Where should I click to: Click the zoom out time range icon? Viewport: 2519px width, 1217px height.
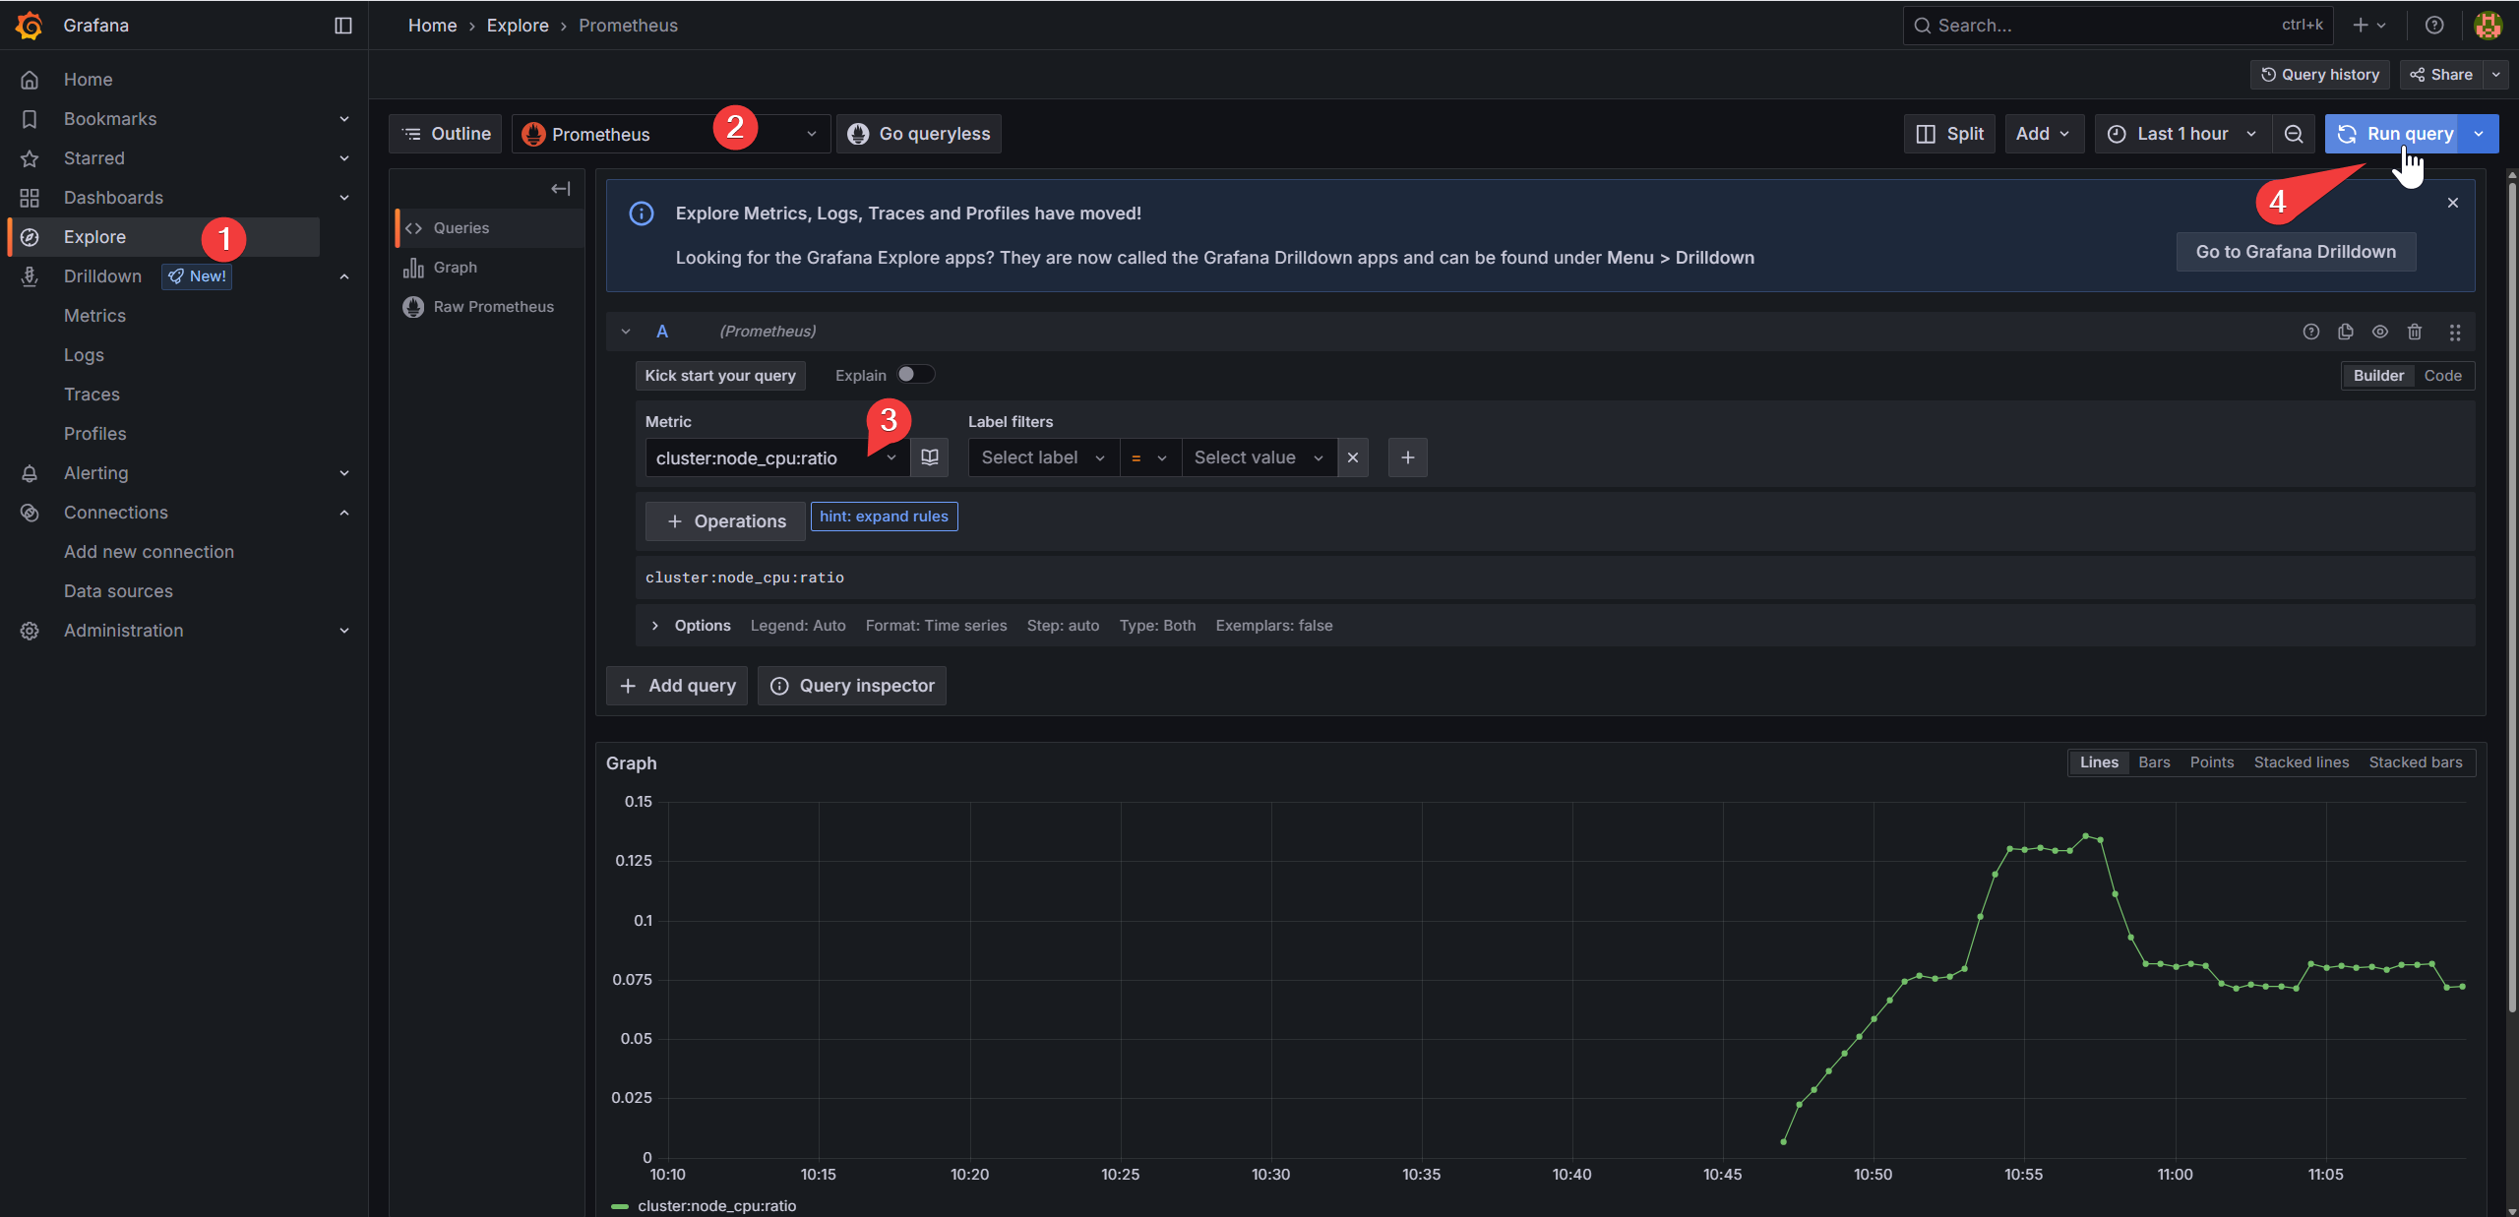(2294, 134)
